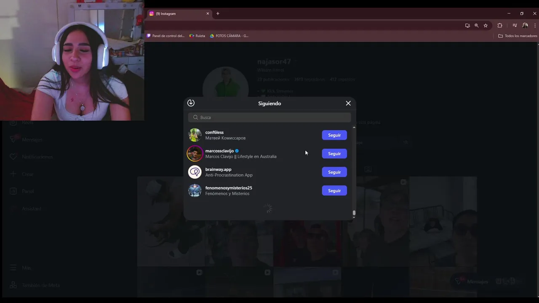Follow brainway.app with the Seguir button
This screenshot has height=303, width=539.
pyautogui.click(x=334, y=172)
